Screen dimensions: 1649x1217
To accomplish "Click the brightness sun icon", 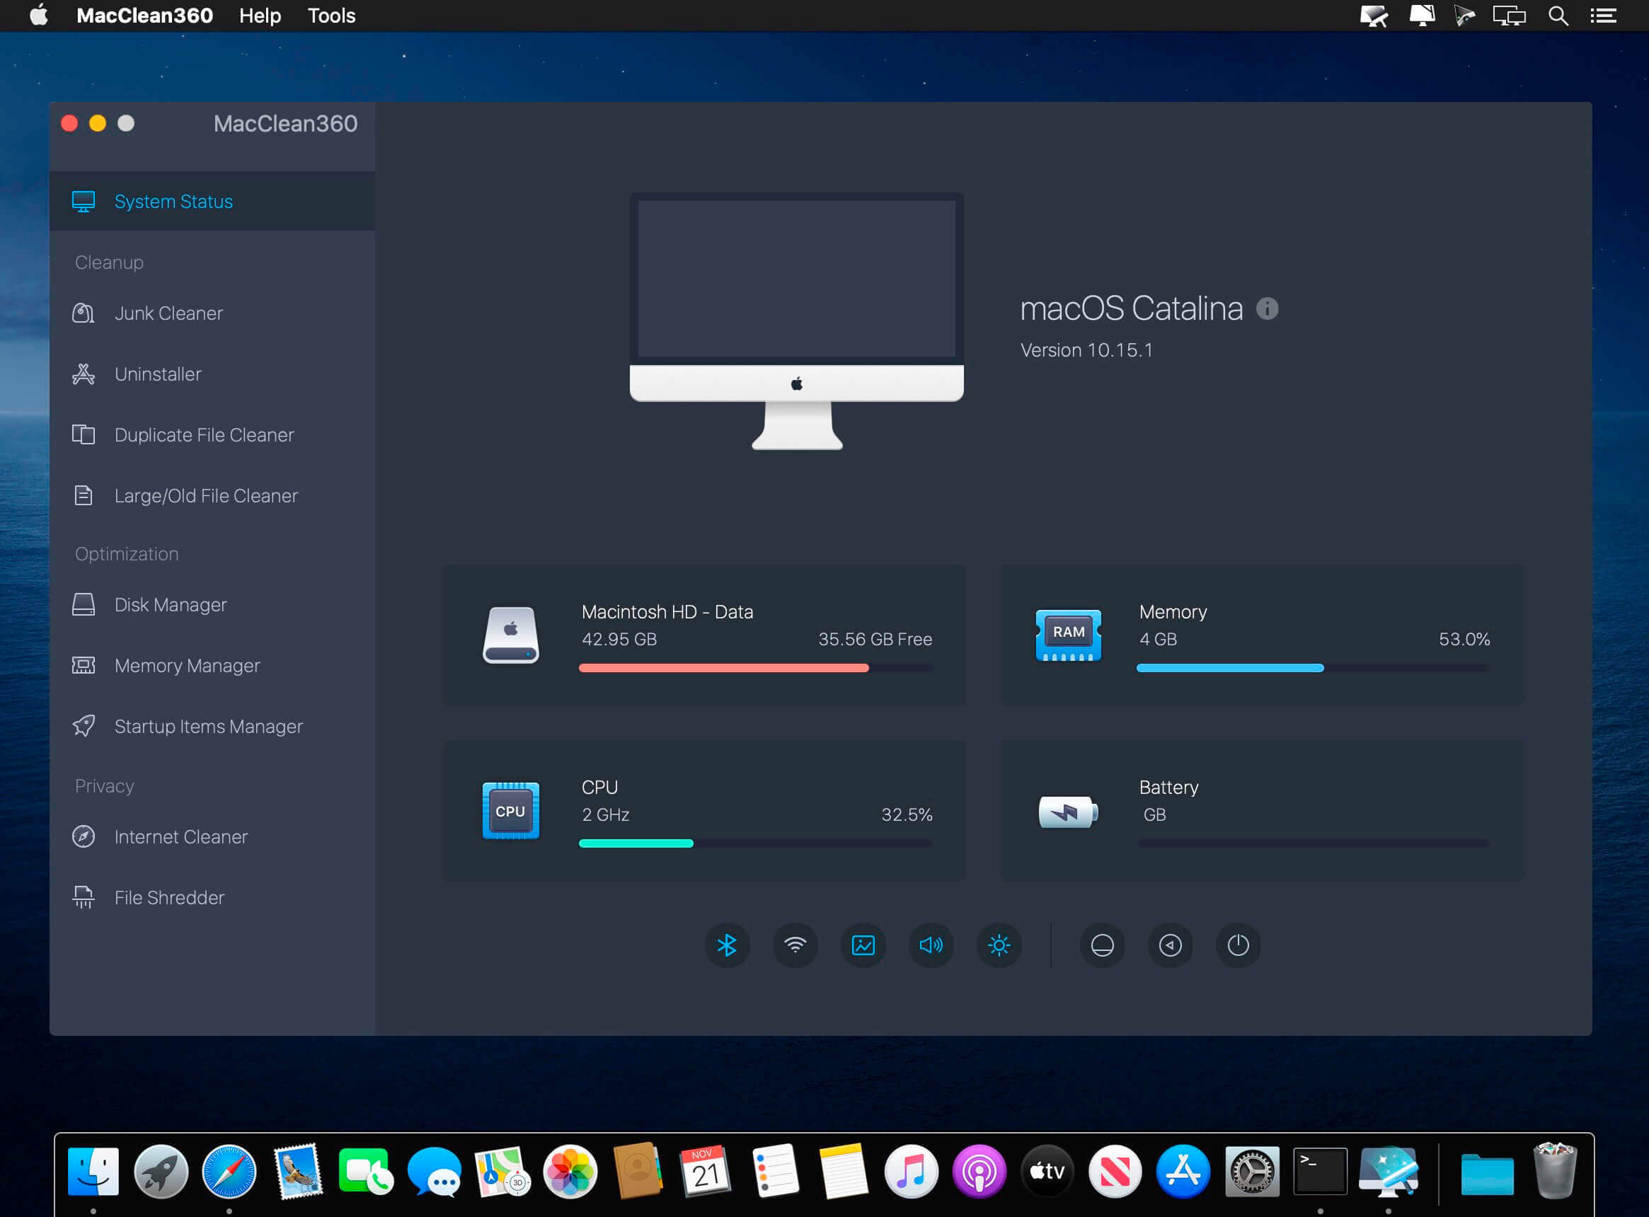I will tap(999, 945).
